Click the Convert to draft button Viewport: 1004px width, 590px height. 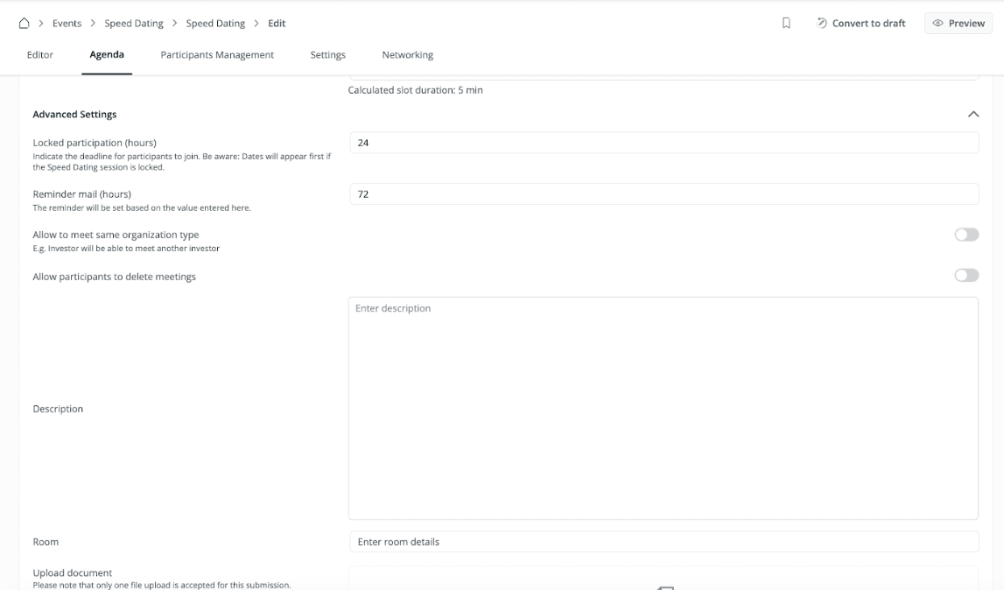[x=860, y=24]
